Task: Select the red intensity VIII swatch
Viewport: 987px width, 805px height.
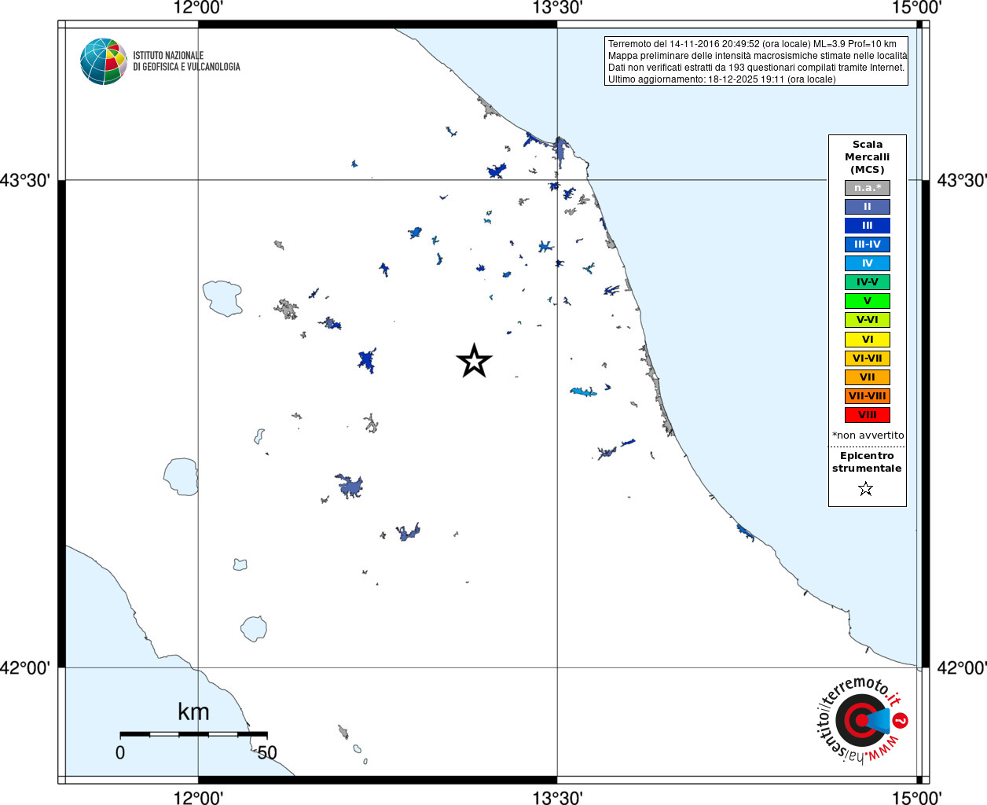Action: (x=868, y=415)
